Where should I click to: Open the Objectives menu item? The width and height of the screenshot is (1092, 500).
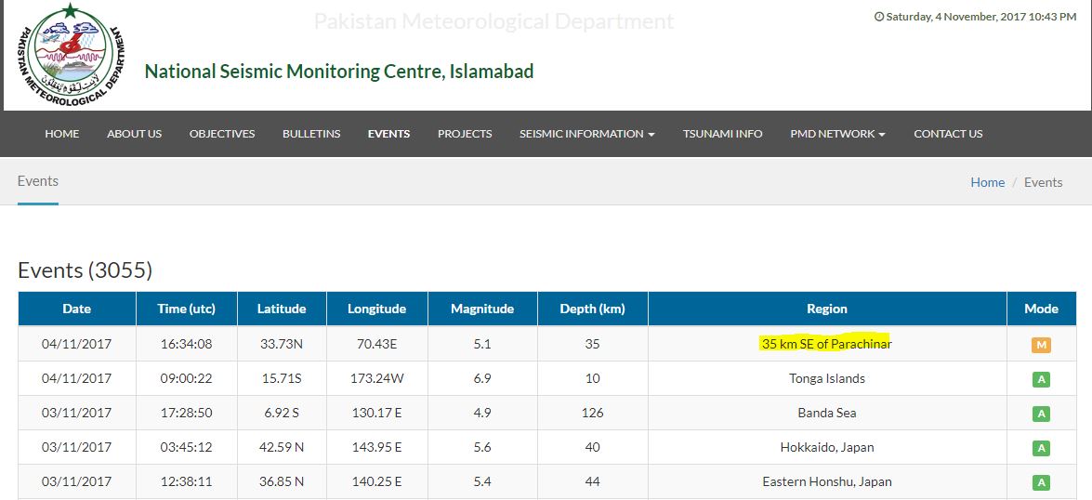[222, 134]
